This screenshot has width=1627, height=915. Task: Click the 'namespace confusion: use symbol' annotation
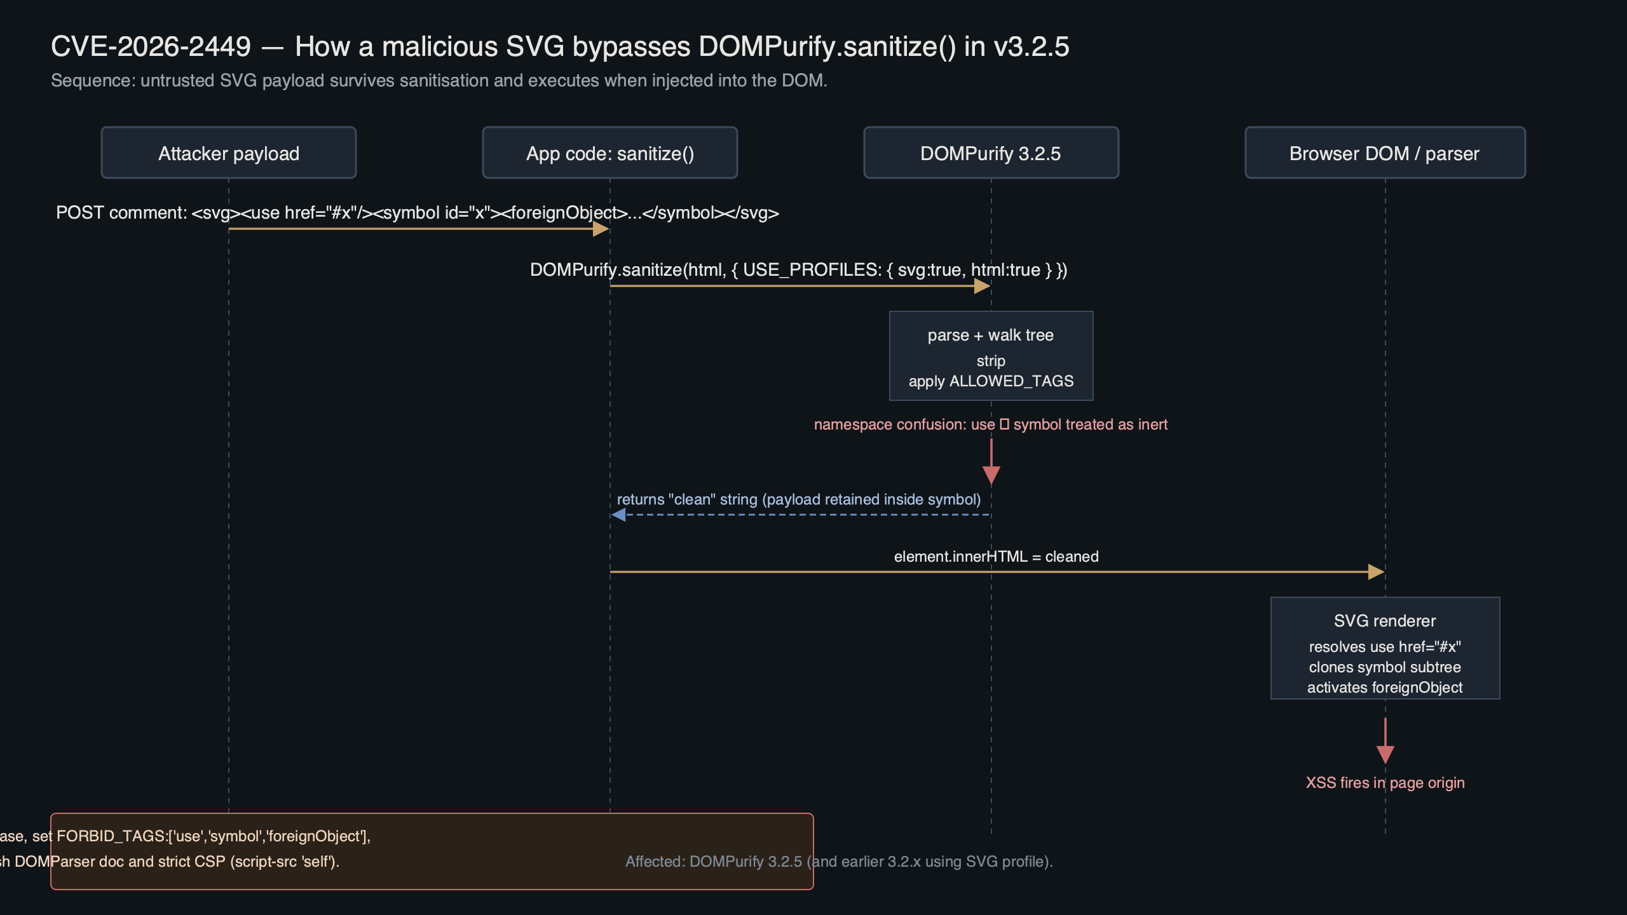[x=991, y=424]
